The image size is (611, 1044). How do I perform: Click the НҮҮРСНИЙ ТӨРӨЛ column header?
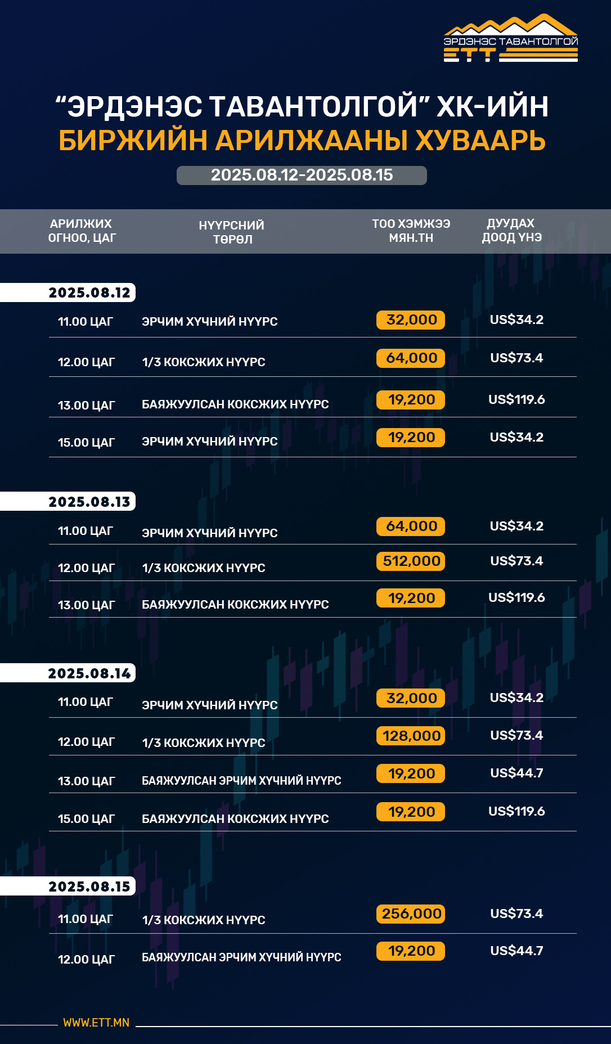232,232
